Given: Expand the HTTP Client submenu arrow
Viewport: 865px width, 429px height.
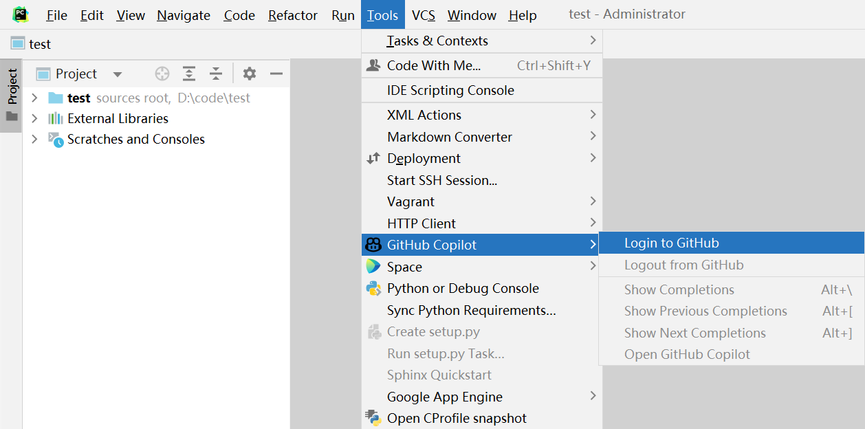Looking at the screenshot, I should 593,223.
